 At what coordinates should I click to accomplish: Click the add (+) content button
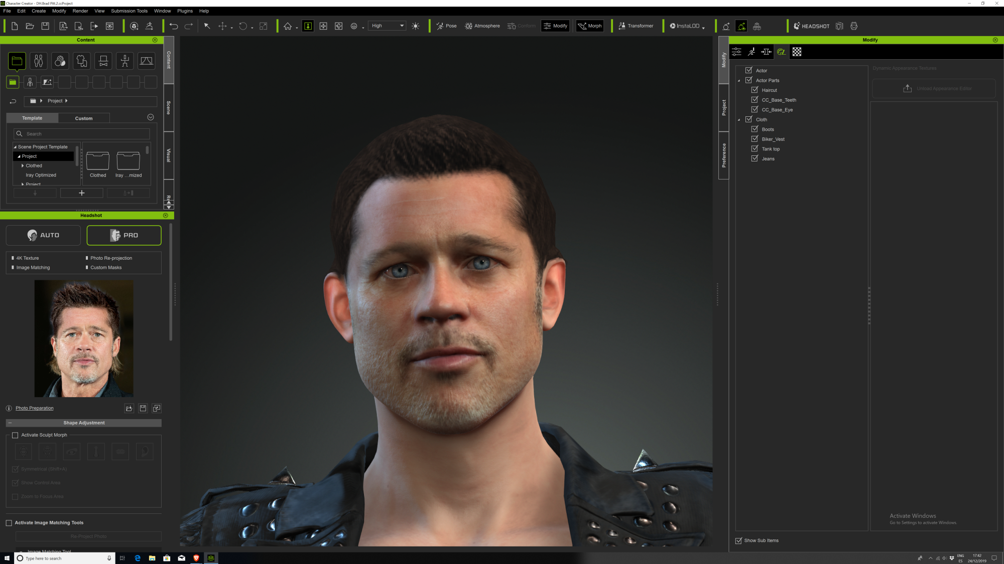[82, 193]
